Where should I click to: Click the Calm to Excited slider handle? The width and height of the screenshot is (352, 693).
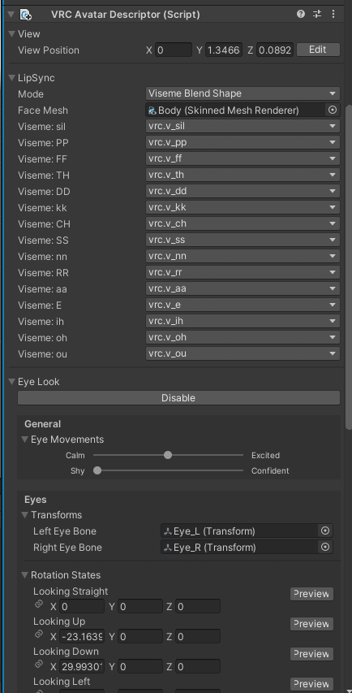[x=168, y=455]
